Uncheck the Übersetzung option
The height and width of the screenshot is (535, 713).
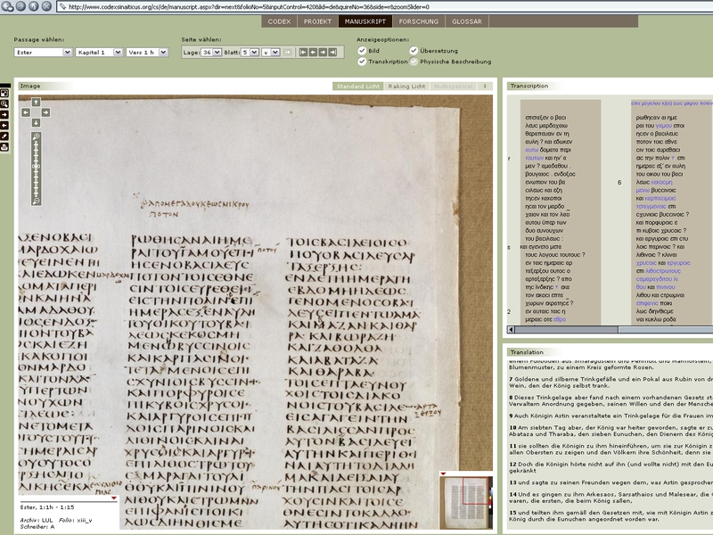click(414, 52)
